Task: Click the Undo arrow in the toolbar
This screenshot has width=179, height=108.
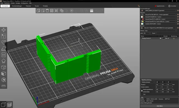Action: coord(97,11)
